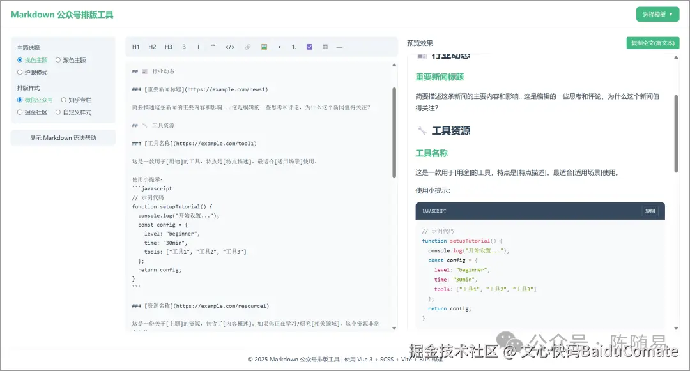
Task: Click editor line with example.com/resource1
Action: [200, 306]
